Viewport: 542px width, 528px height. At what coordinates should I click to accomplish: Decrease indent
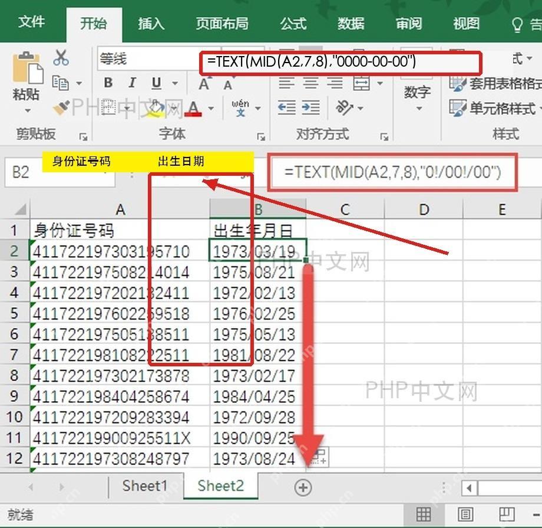[x=286, y=108]
